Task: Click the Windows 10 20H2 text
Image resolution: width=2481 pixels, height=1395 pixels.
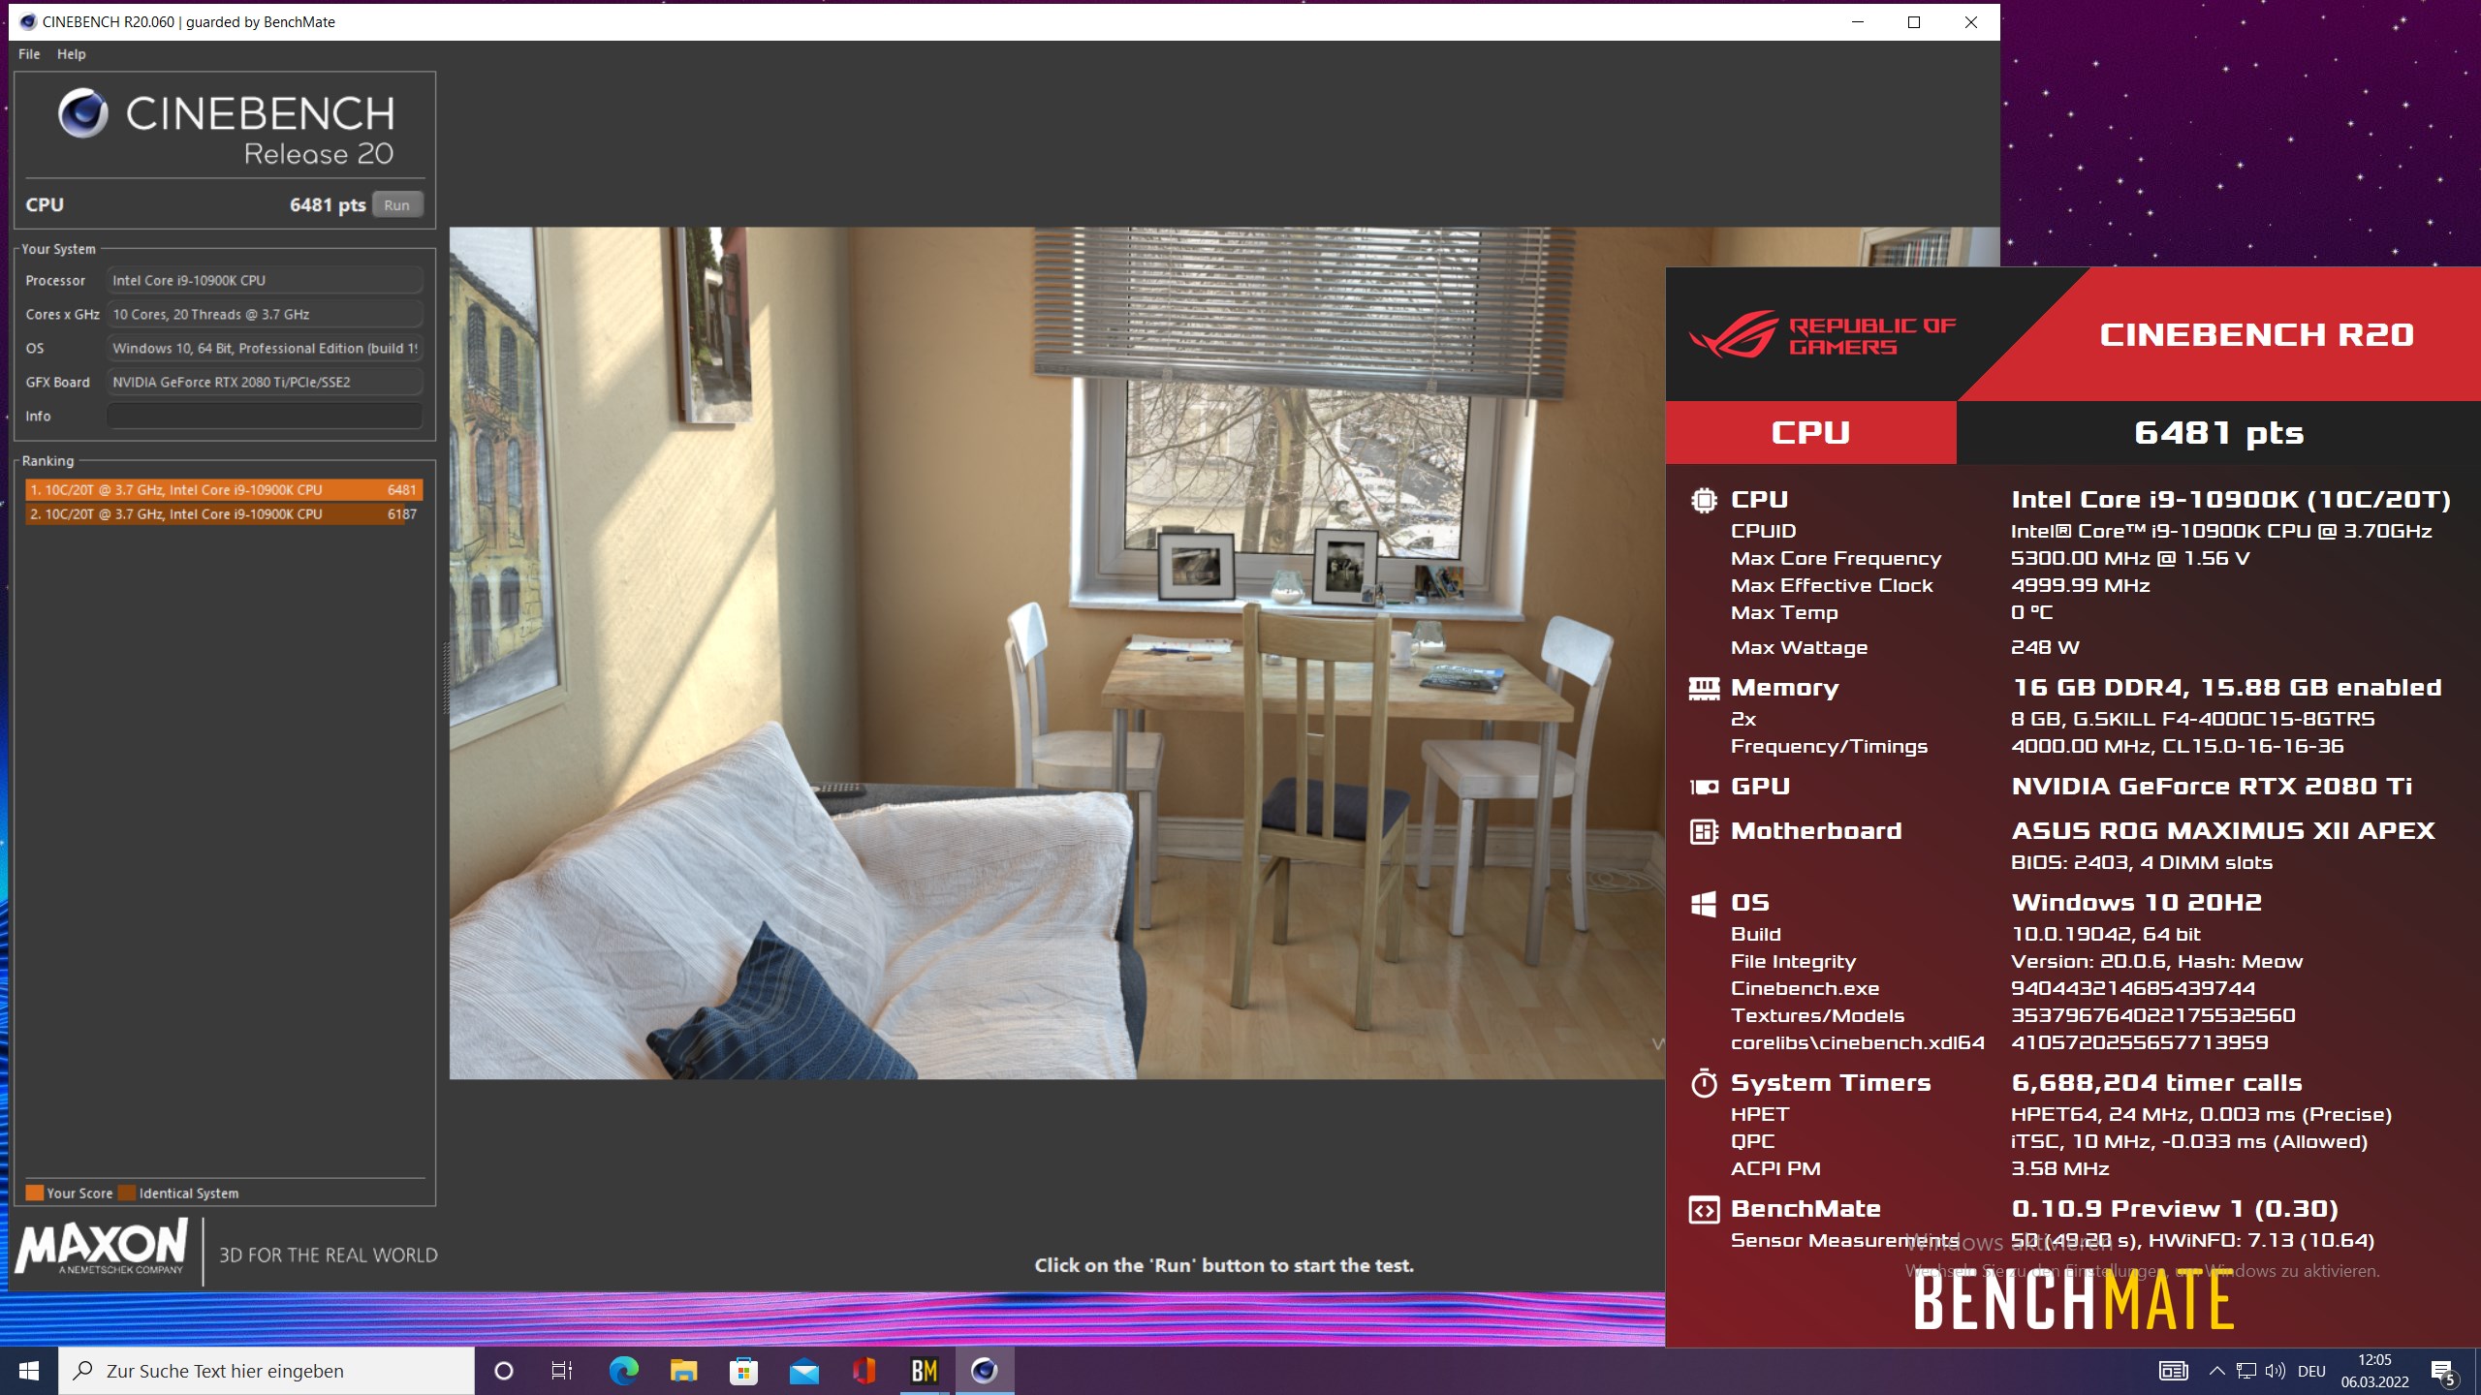Action: (x=2136, y=903)
